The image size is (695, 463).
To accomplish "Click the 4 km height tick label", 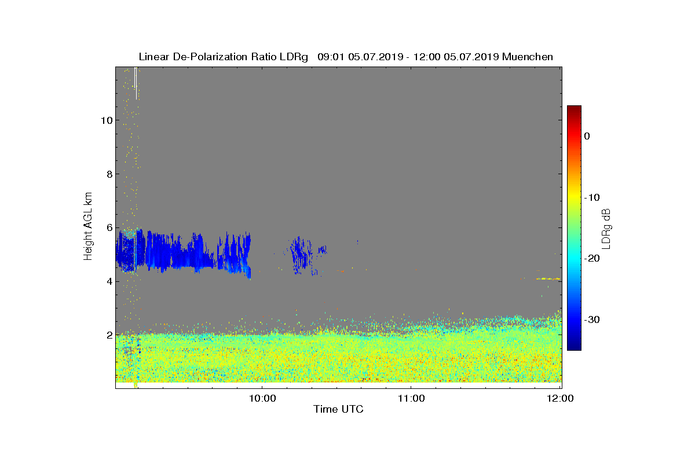I will tap(109, 282).
